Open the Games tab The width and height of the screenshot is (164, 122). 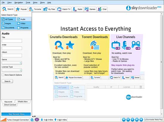pyautogui.click(x=90, y=9)
